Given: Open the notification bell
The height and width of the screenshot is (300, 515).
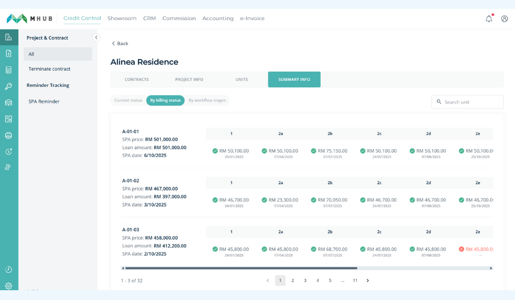Looking at the screenshot, I should pyautogui.click(x=488, y=18).
